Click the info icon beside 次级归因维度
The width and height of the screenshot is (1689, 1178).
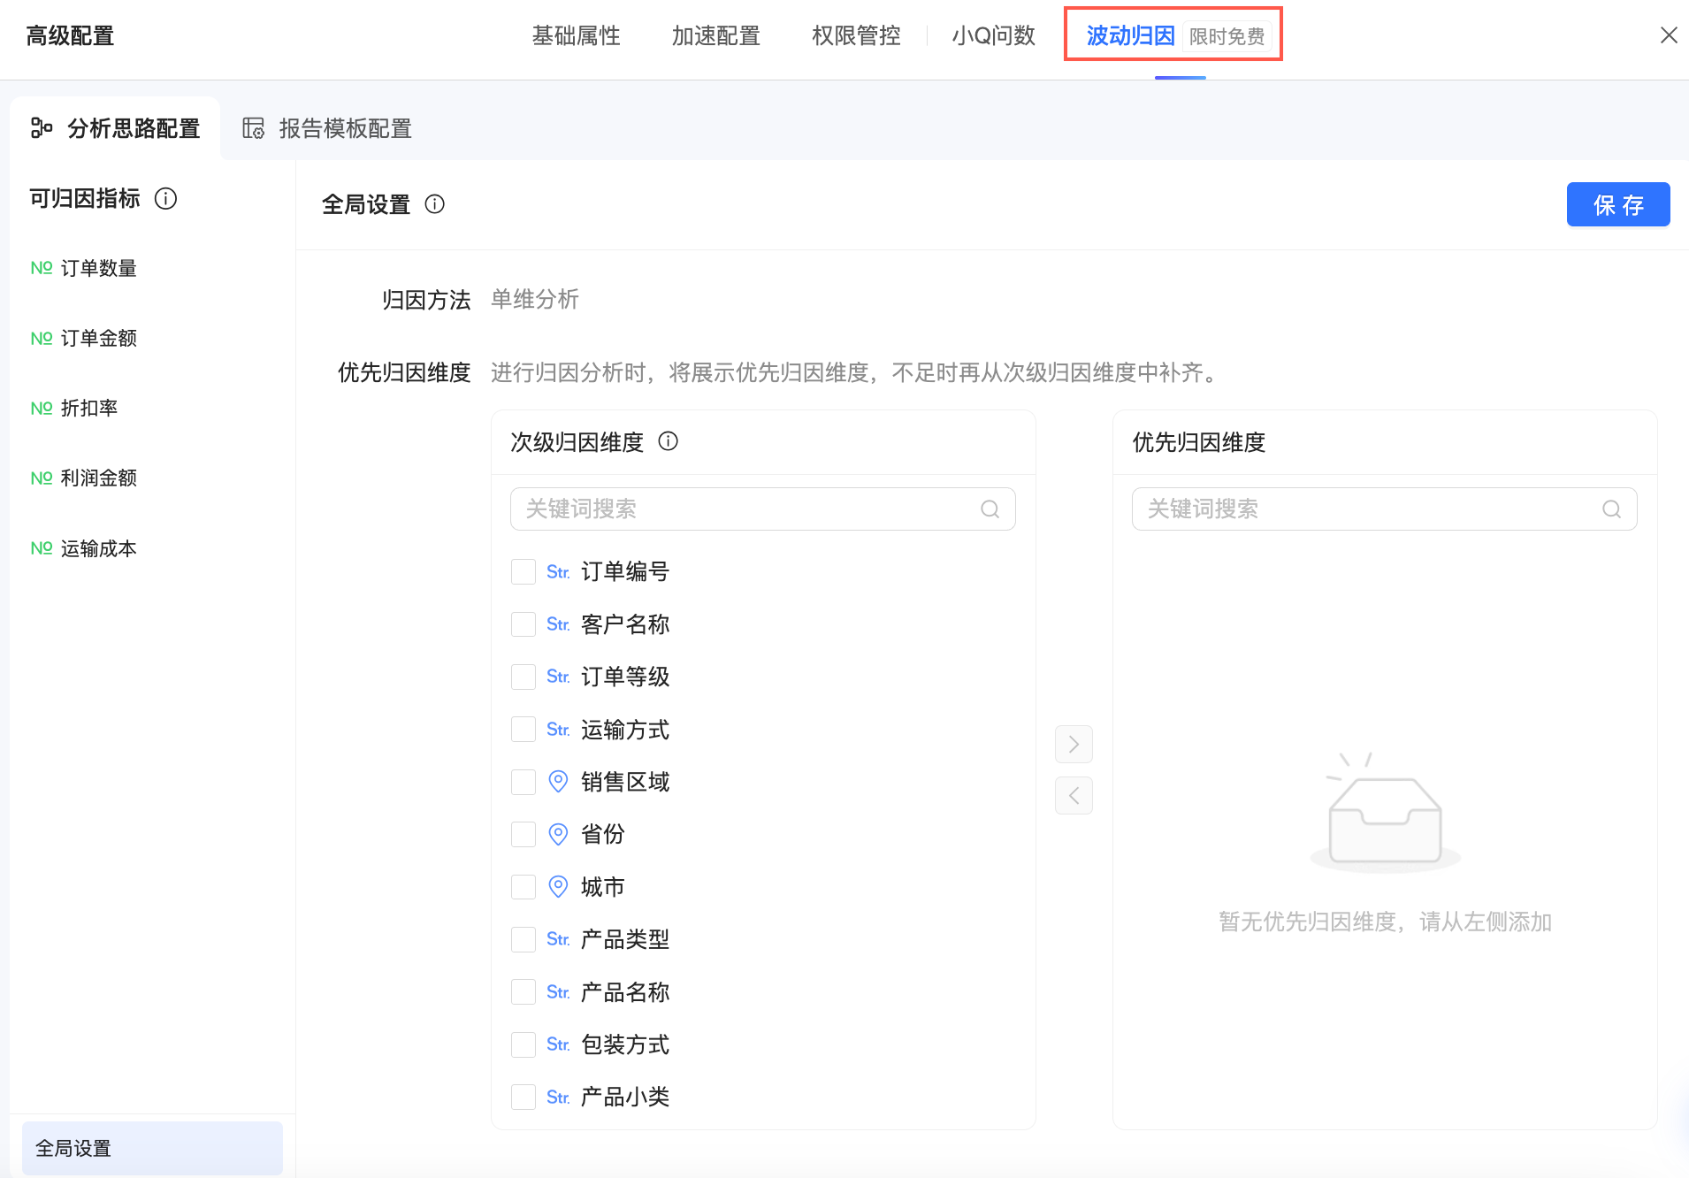[669, 441]
